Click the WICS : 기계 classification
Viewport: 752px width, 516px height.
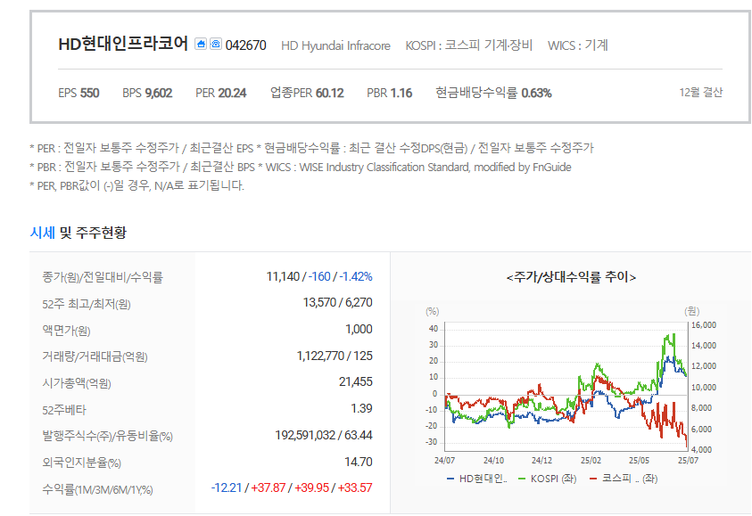[x=578, y=45]
